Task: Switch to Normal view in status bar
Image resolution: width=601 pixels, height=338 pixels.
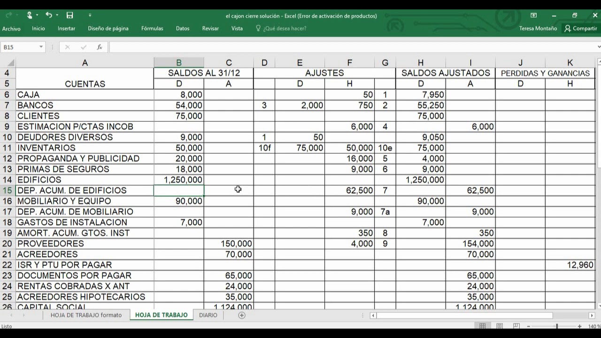Action: [482, 326]
